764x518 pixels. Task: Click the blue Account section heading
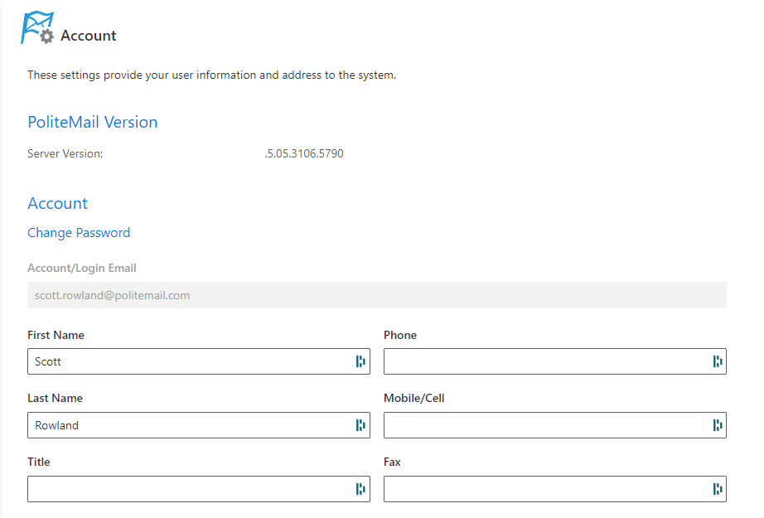[x=57, y=204]
